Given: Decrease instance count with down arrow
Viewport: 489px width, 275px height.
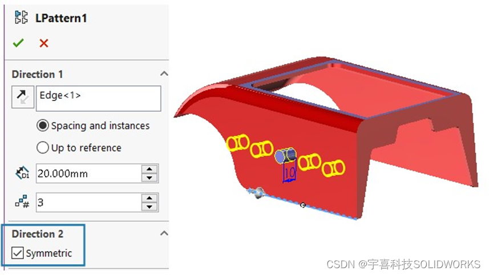Looking at the screenshot, I should 149,207.
